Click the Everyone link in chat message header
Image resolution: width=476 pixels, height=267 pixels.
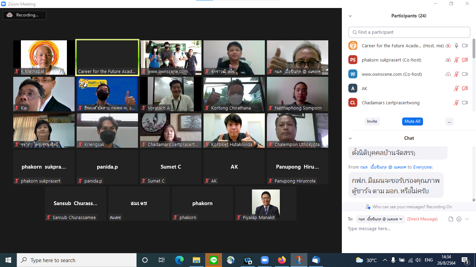tap(422, 167)
